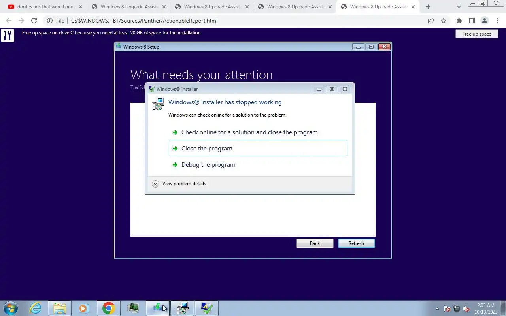506x316 pixels.
Task: Open the Chrome side panel
Action: [x=472, y=21]
